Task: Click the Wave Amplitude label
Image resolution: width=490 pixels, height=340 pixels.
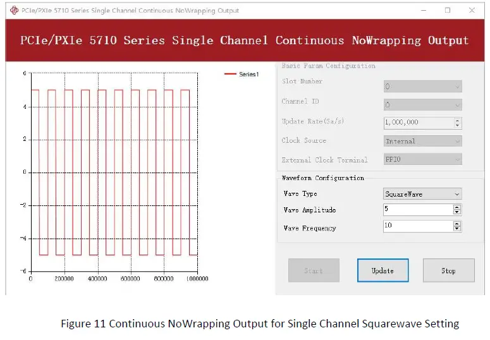Action: pyautogui.click(x=310, y=210)
